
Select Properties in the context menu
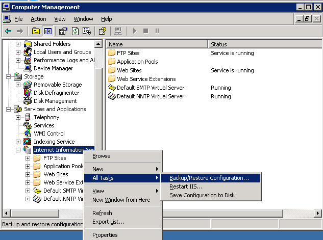click(x=105, y=235)
